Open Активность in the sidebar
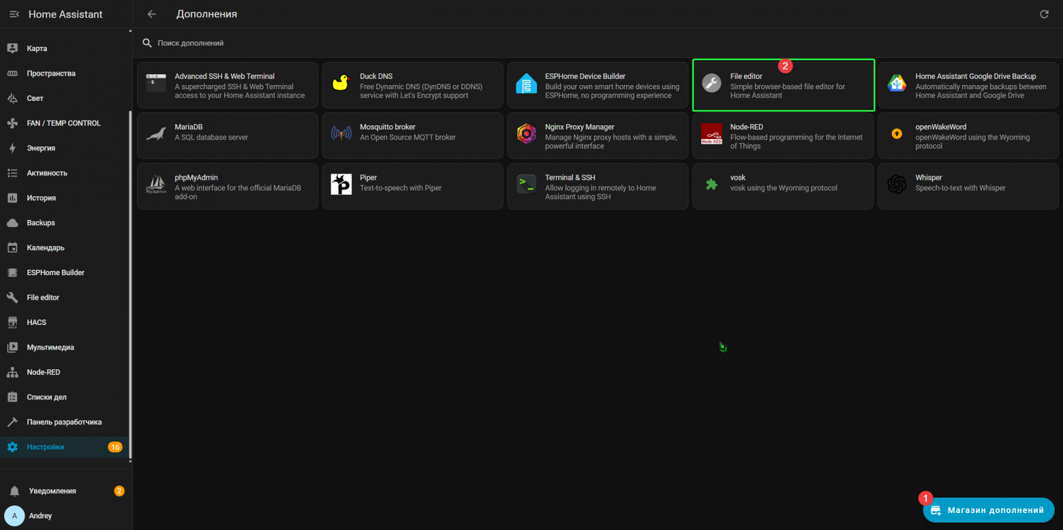1063x530 pixels. point(64,173)
